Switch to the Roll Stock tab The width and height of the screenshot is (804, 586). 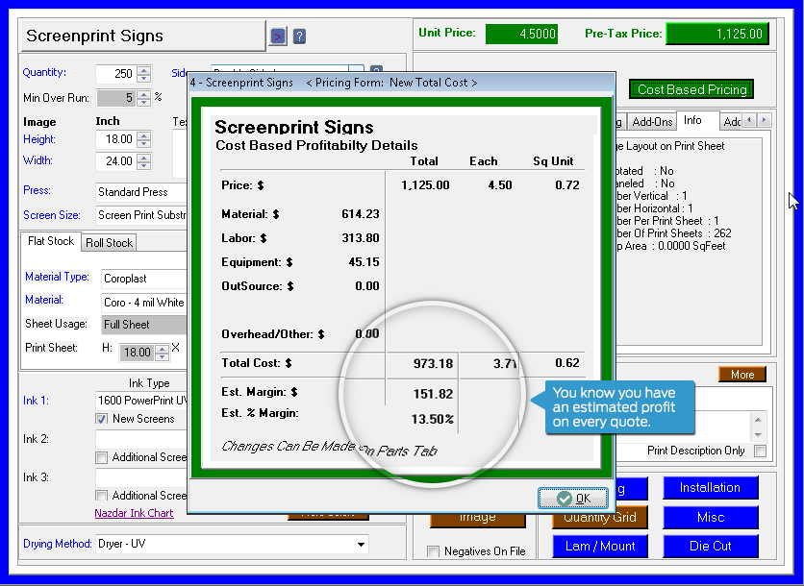tap(108, 243)
